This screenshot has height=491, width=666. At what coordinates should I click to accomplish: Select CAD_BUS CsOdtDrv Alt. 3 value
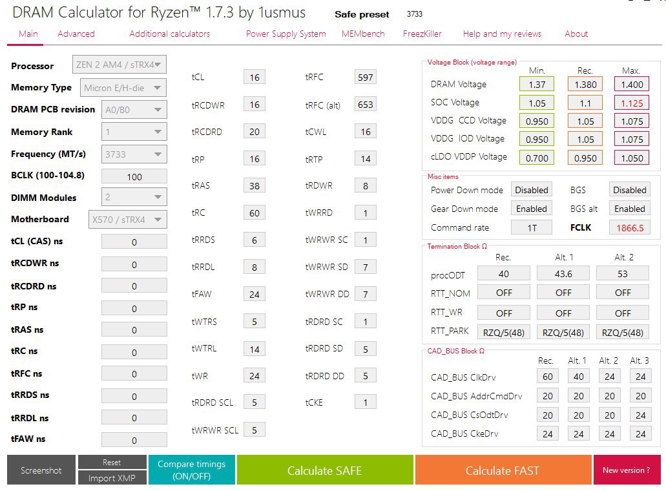pyautogui.click(x=641, y=415)
